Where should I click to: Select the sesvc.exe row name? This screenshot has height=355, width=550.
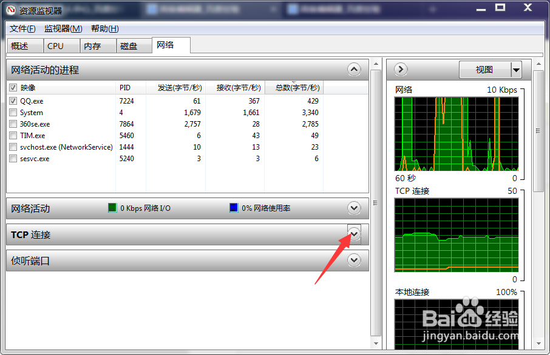click(35, 159)
